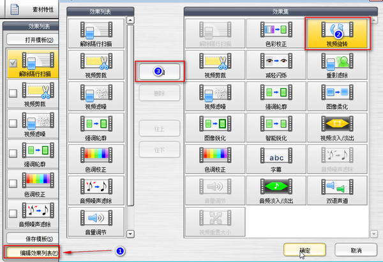This screenshot has height=262, width=383.
Task: Select 强调轮廓 in the dialog's 效果列表
Action: click(x=96, y=127)
